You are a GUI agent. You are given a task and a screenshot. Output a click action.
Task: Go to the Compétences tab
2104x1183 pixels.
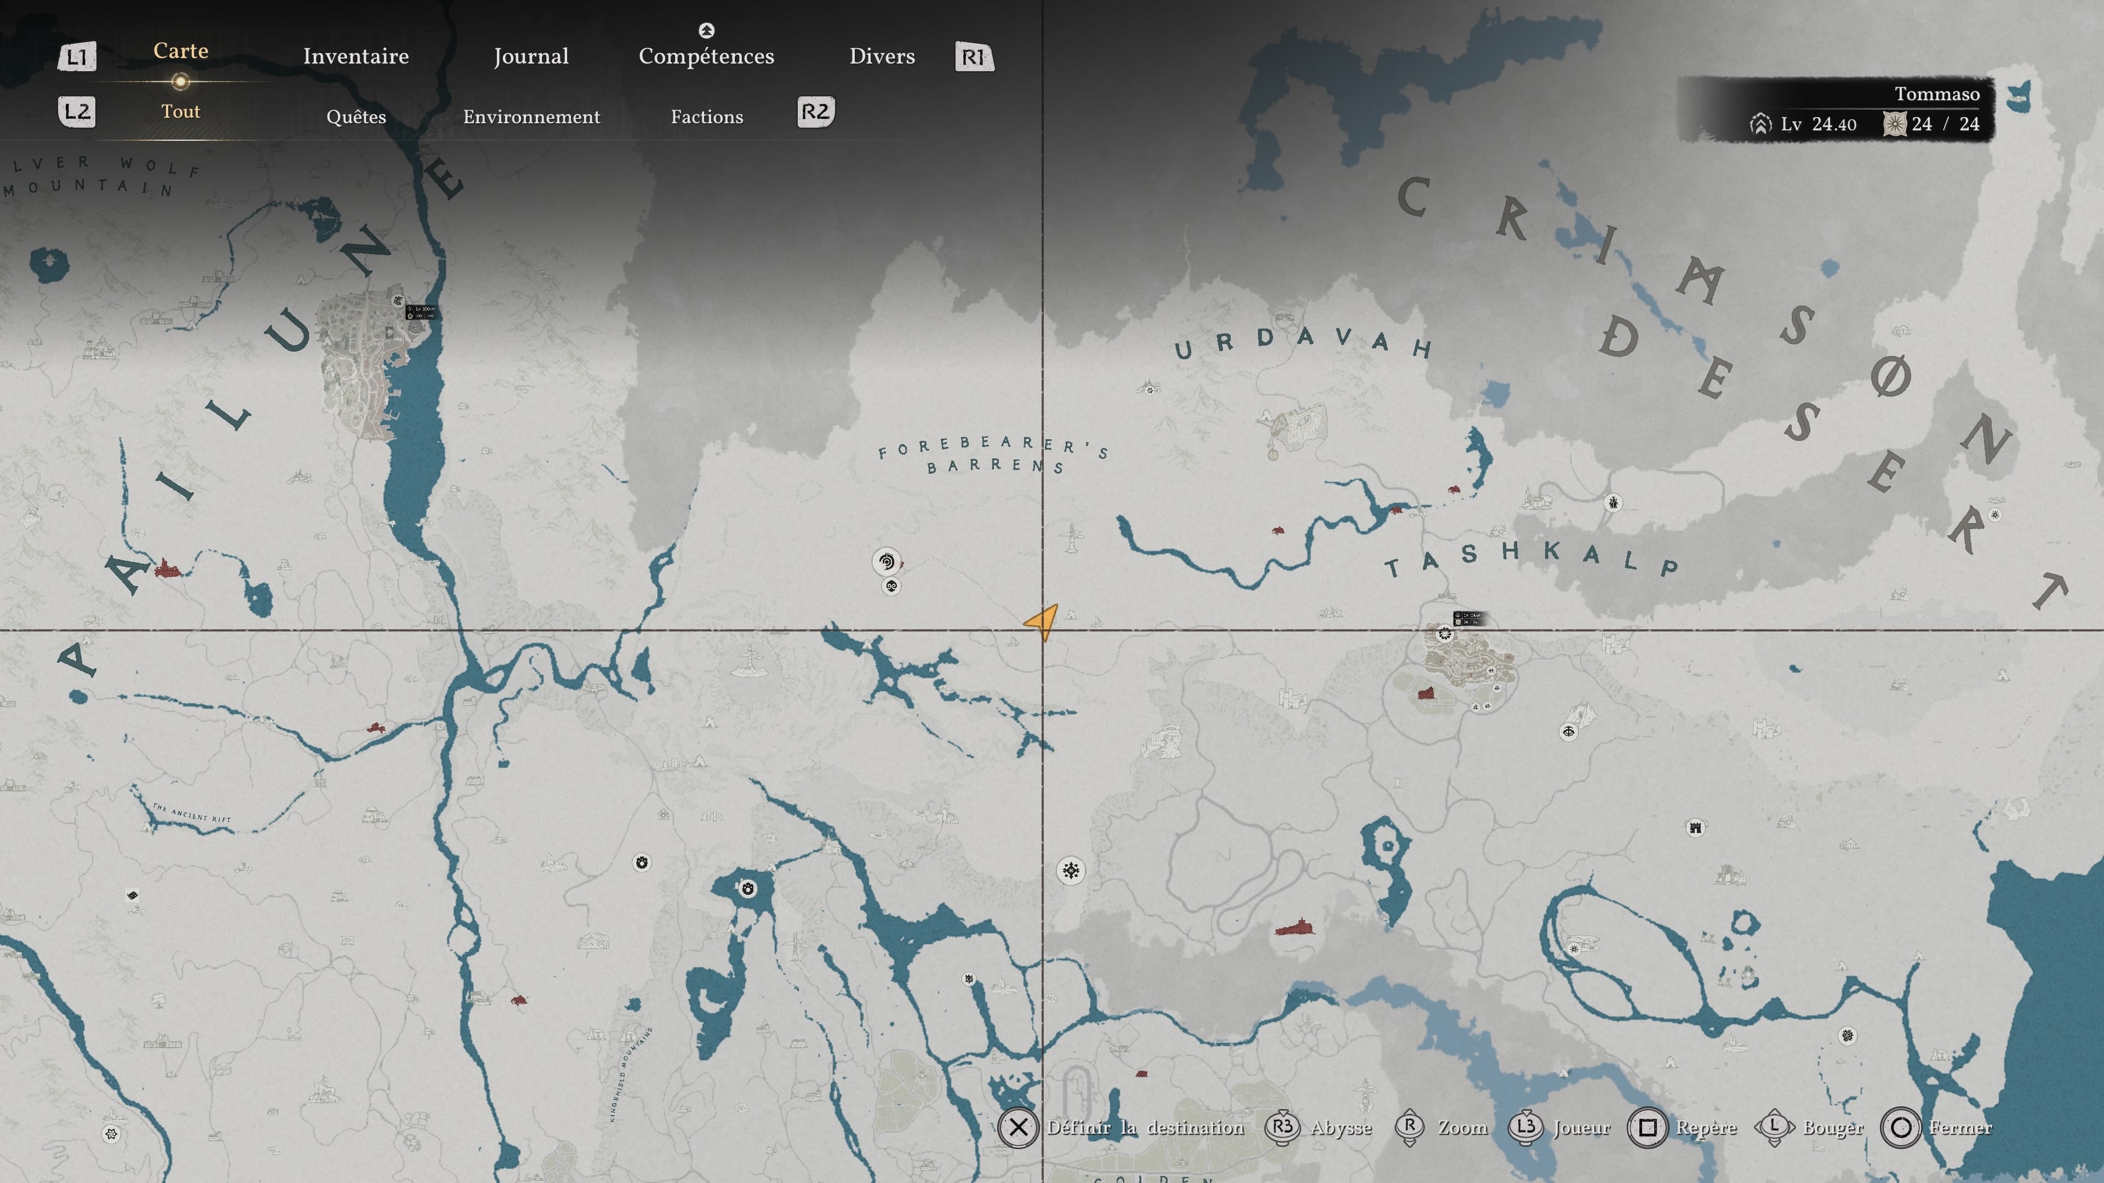[x=706, y=56]
